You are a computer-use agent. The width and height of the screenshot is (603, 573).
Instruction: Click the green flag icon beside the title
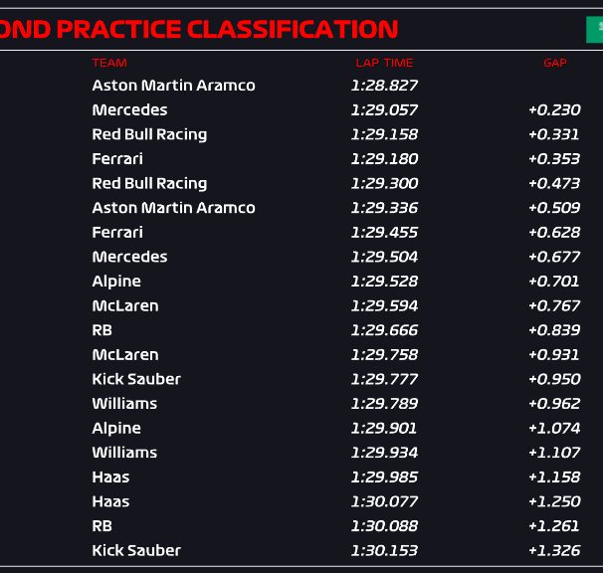tap(594, 30)
